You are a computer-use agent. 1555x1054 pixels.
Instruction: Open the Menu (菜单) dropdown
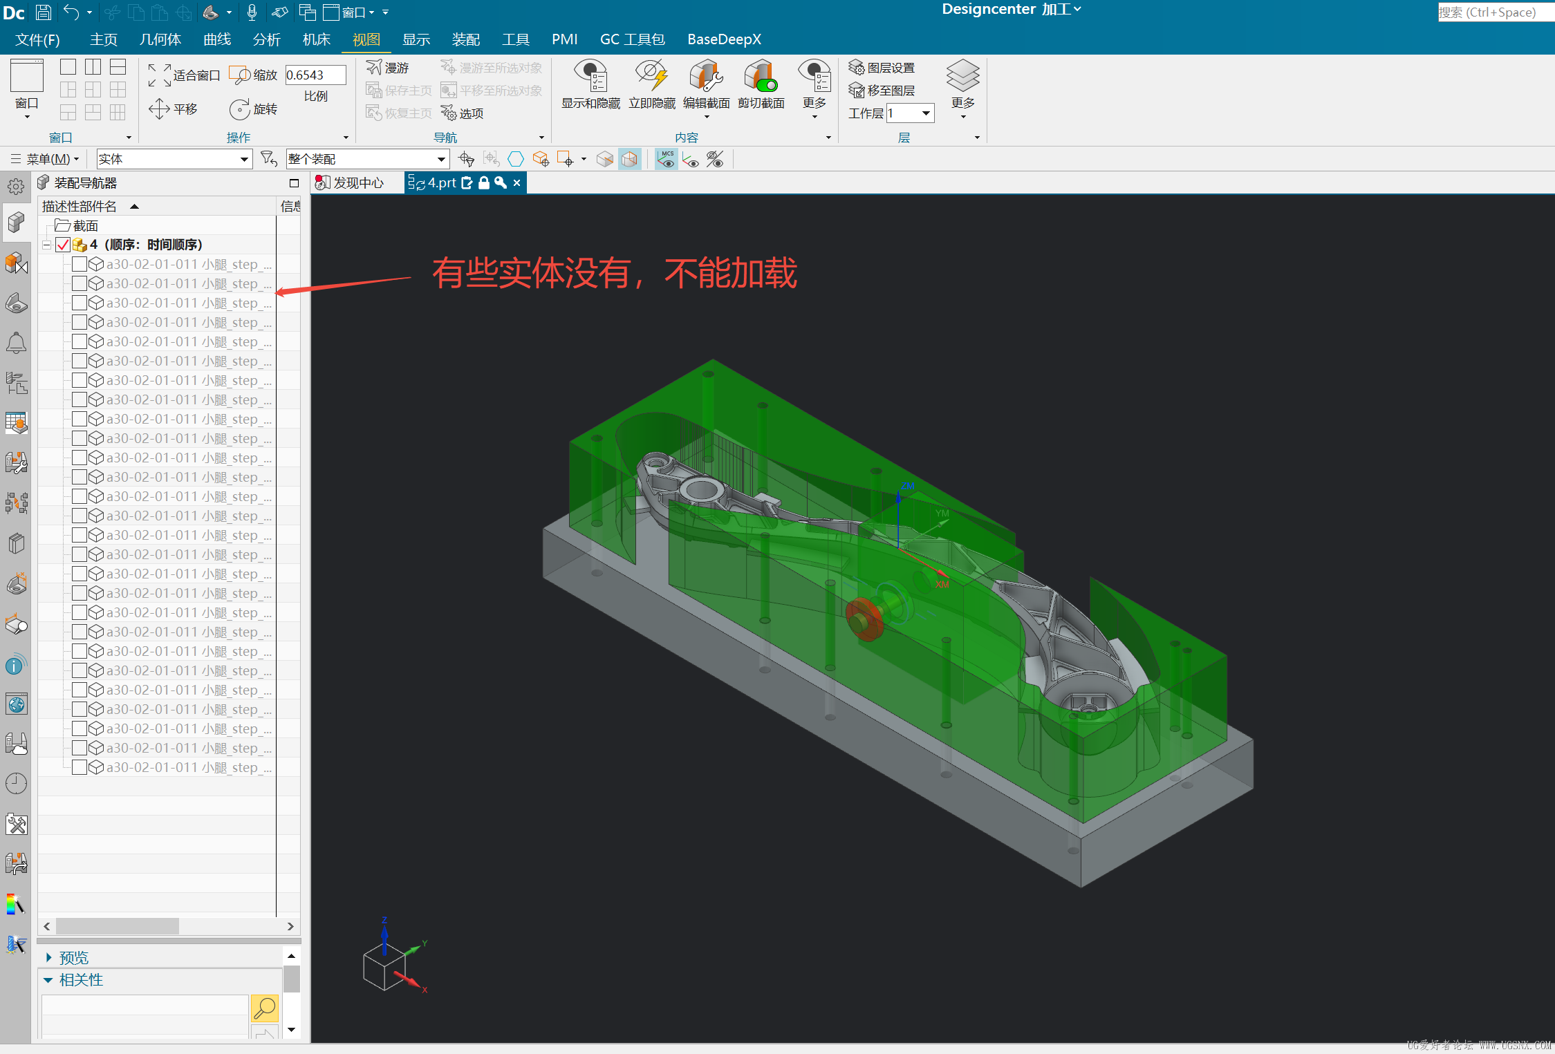[x=45, y=159]
